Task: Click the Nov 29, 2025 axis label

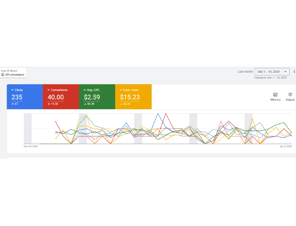Action: coord(30,147)
